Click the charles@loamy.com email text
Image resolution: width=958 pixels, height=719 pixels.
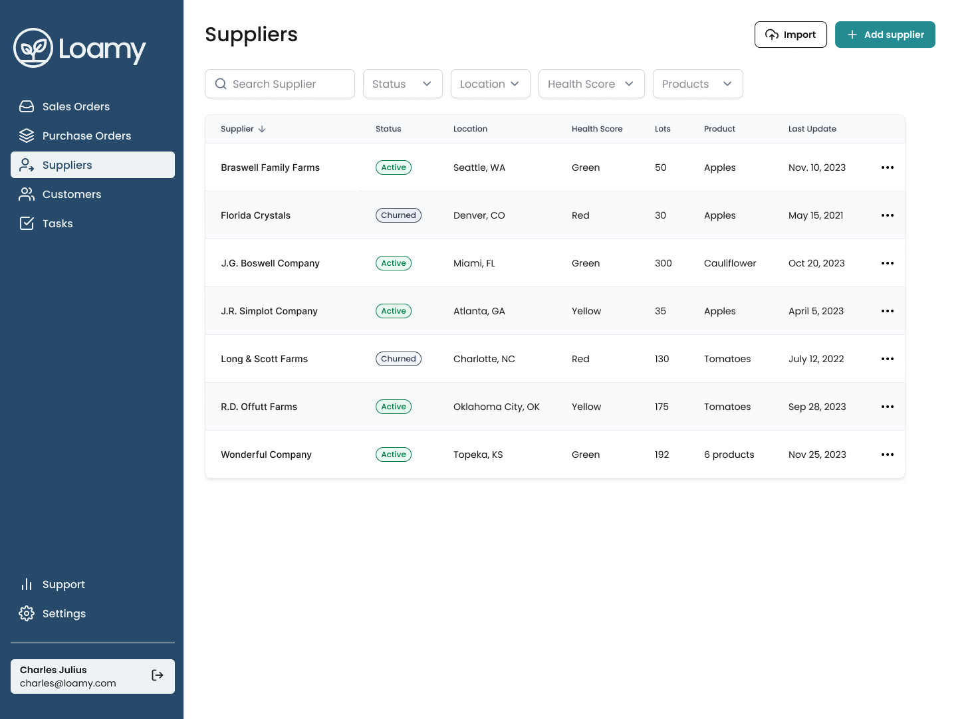click(68, 683)
